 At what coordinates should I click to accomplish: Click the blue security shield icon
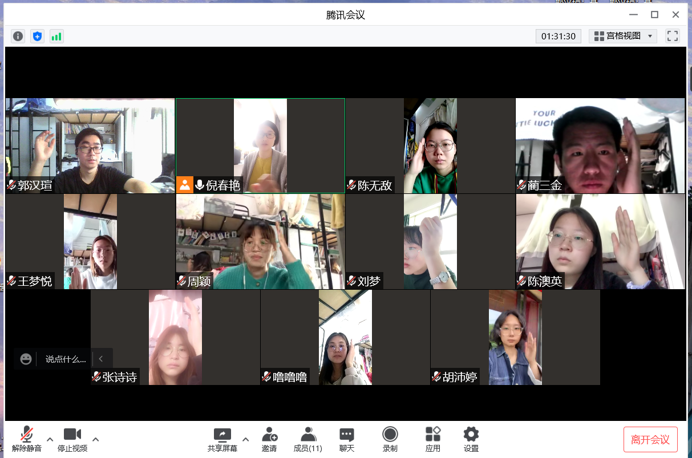tap(37, 37)
